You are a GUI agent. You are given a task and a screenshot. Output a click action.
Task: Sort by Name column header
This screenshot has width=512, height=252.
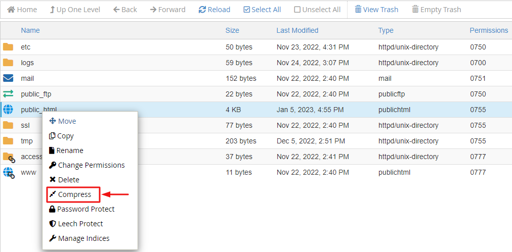coord(30,30)
